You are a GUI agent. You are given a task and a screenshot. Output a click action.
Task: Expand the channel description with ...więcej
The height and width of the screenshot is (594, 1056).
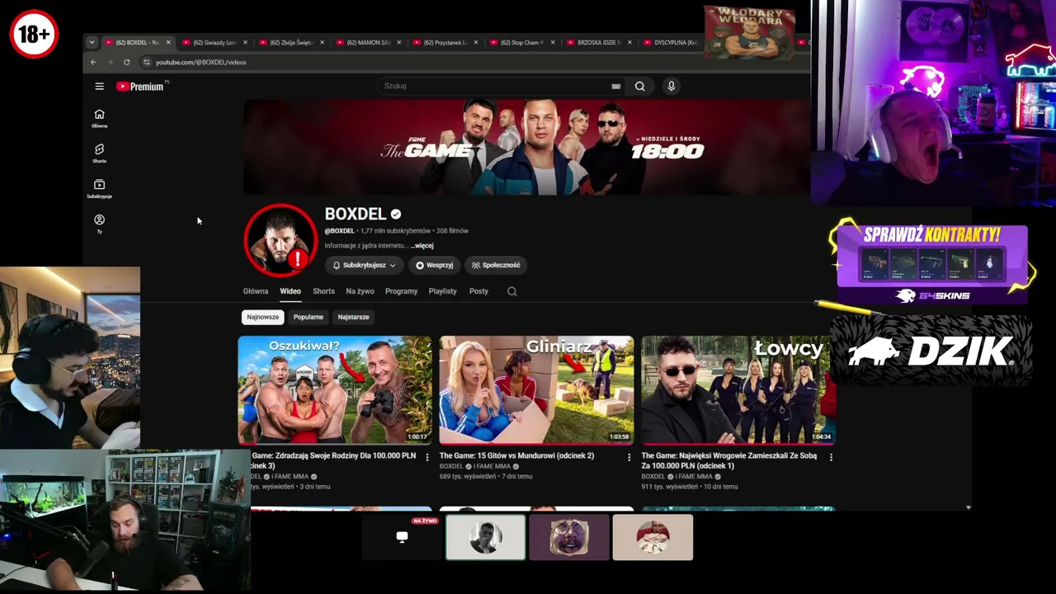[x=422, y=245]
